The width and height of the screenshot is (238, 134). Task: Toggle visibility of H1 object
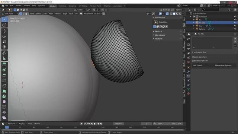(235, 20)
